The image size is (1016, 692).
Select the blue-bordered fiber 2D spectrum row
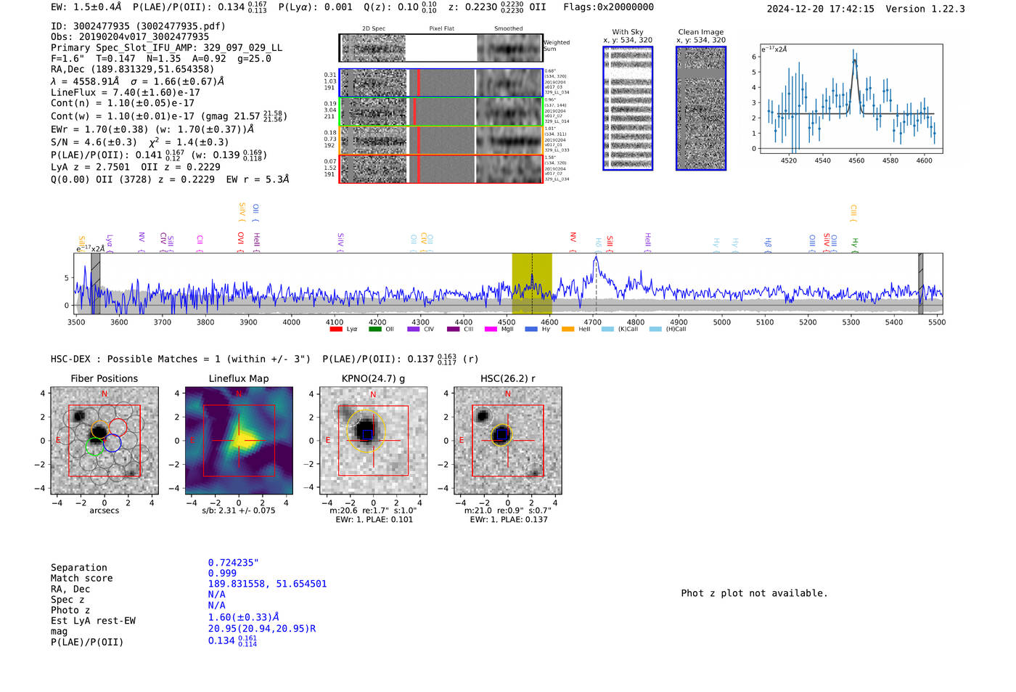[441, 83]
